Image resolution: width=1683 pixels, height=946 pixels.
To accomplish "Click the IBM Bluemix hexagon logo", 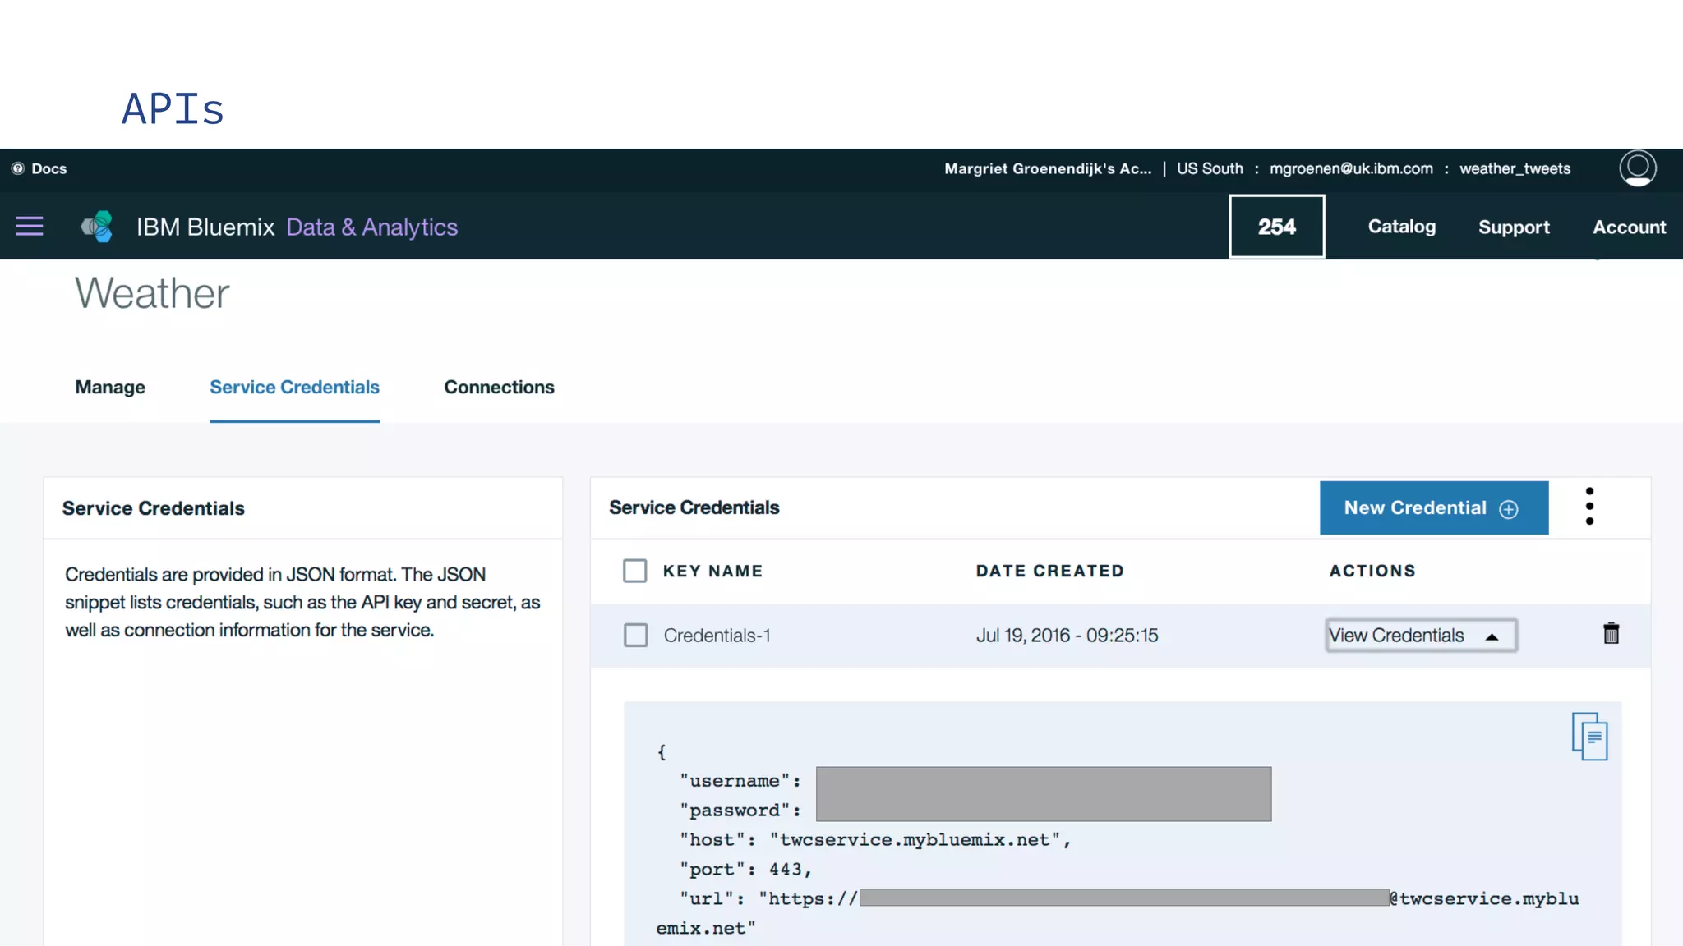I will coord(97,227).
